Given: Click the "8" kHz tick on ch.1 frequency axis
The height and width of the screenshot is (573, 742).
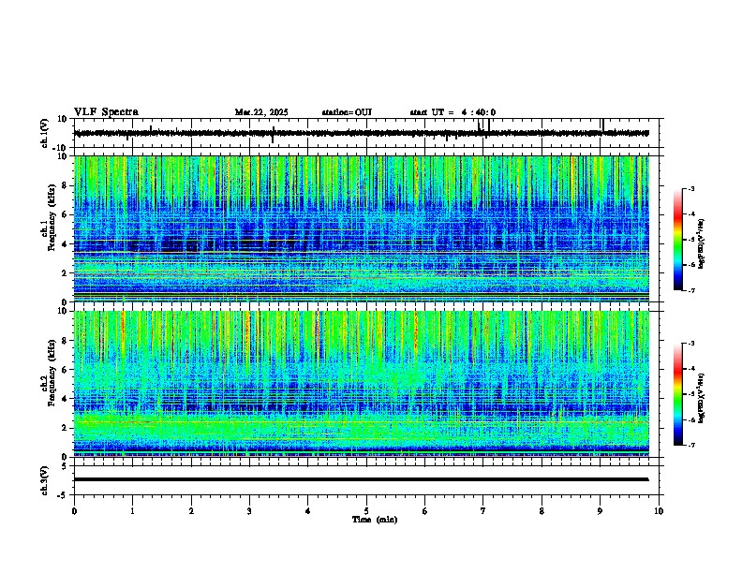Looking at the screenshot, I should pos(66,185).
